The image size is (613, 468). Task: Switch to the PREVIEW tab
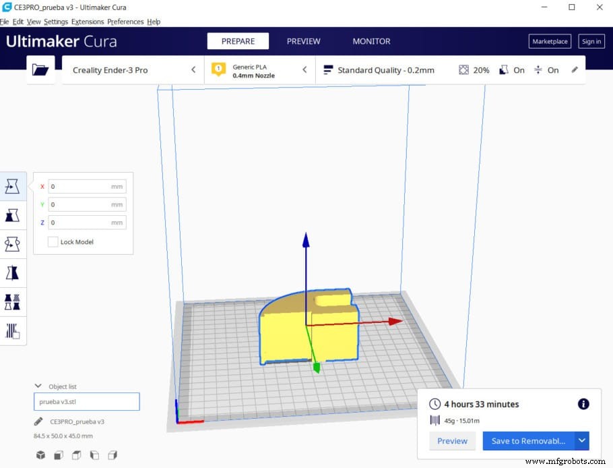coord(304,41)
